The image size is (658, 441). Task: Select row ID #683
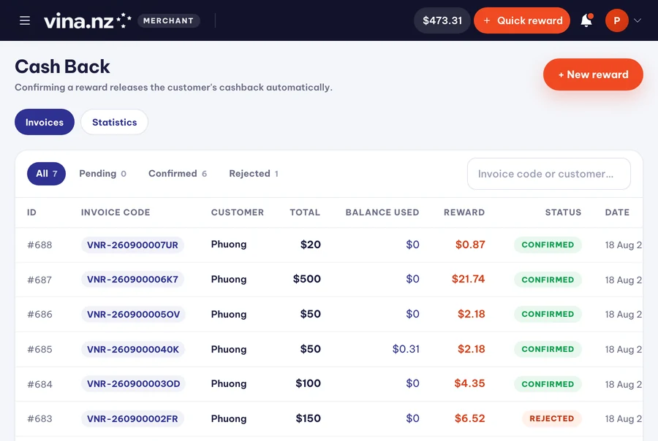40,418
